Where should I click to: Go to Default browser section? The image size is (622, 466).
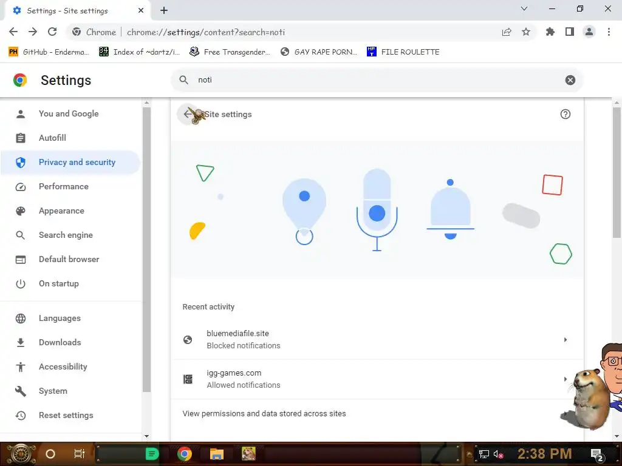point(70,259)
